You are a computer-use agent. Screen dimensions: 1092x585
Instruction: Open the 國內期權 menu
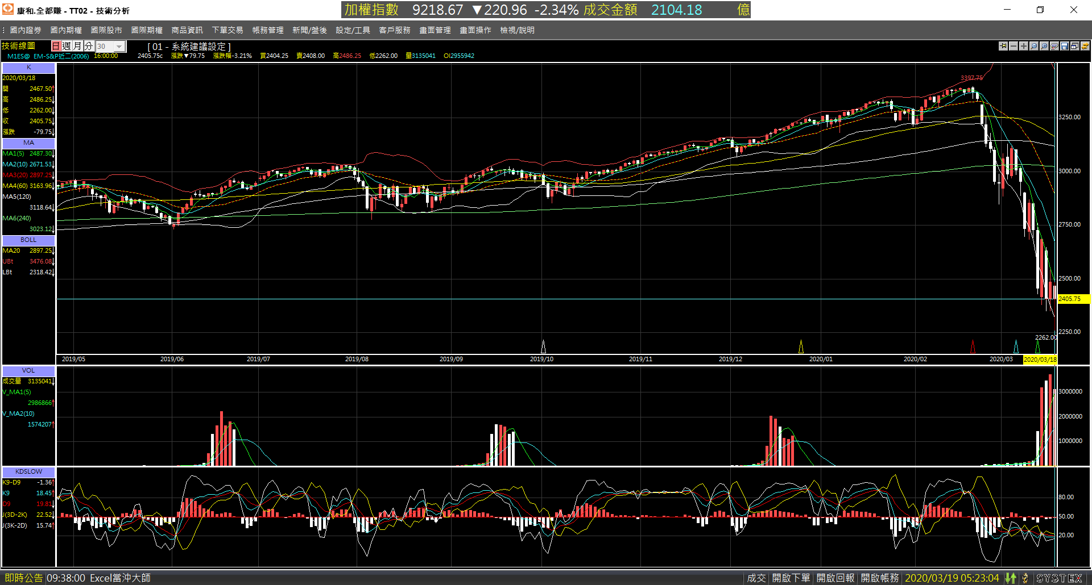pos(66,30)
